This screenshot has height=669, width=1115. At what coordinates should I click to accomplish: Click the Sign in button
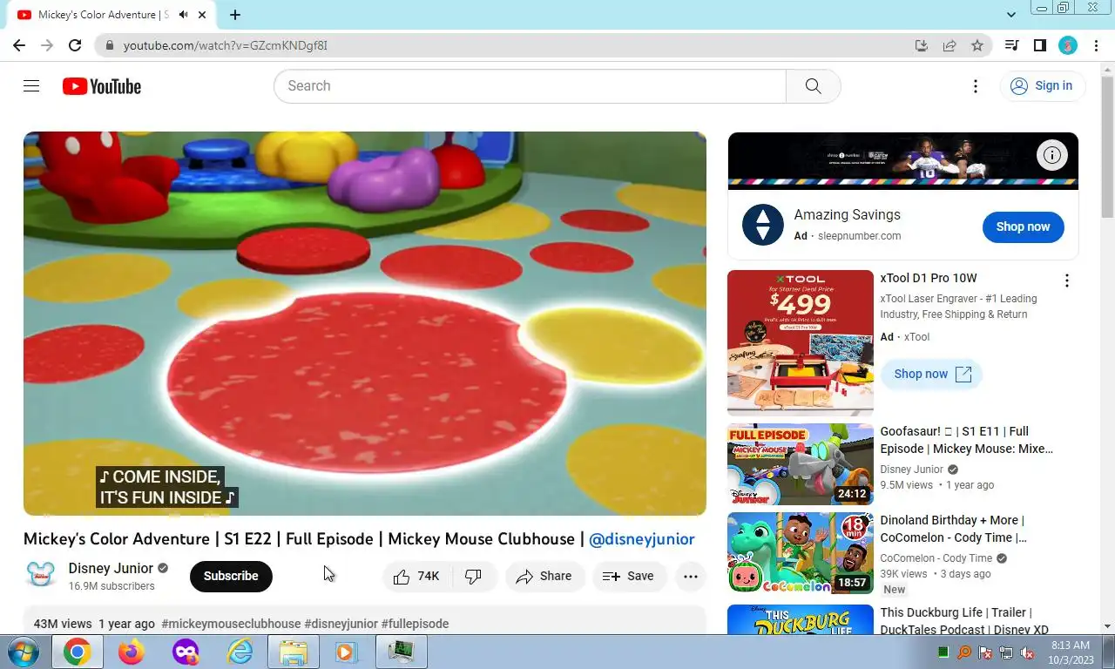pos(1041,85)
